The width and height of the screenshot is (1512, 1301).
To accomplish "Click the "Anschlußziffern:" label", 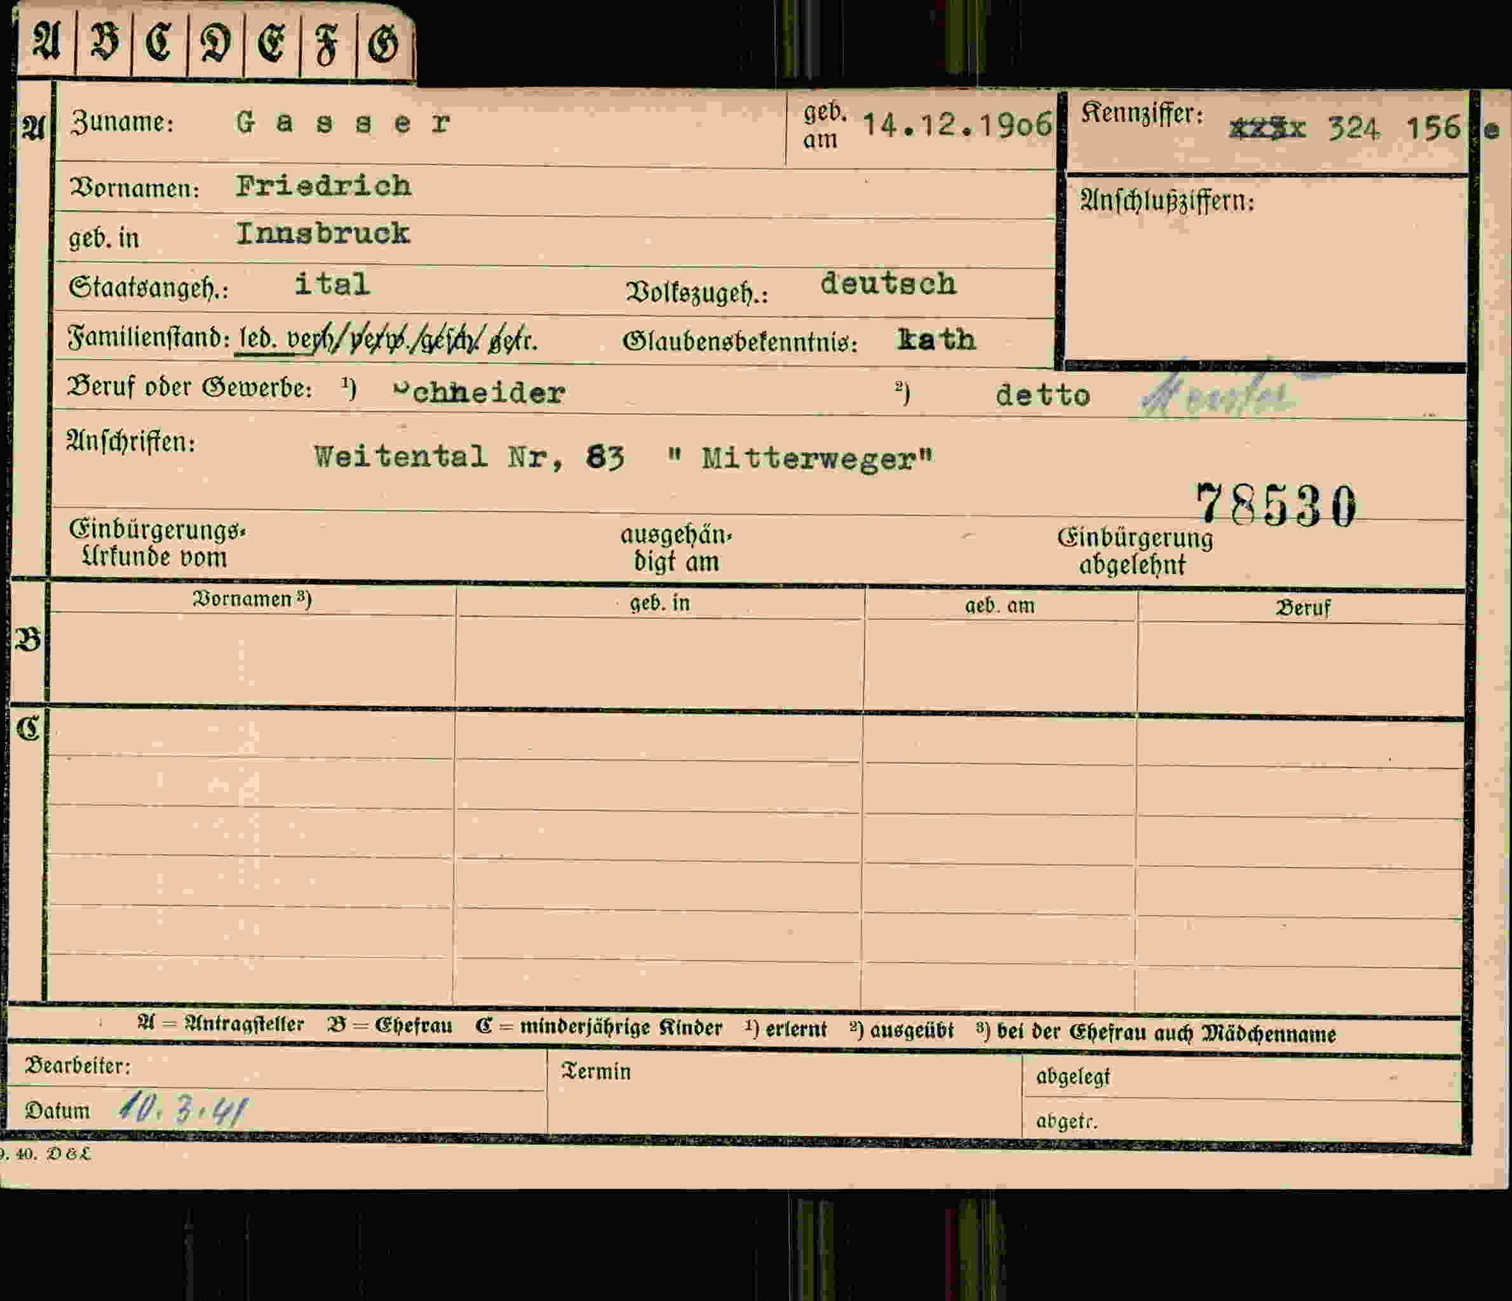I will pos(1167,200).
